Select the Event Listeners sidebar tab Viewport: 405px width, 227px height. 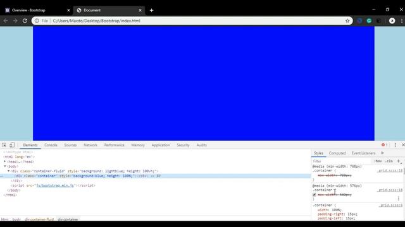363,153
